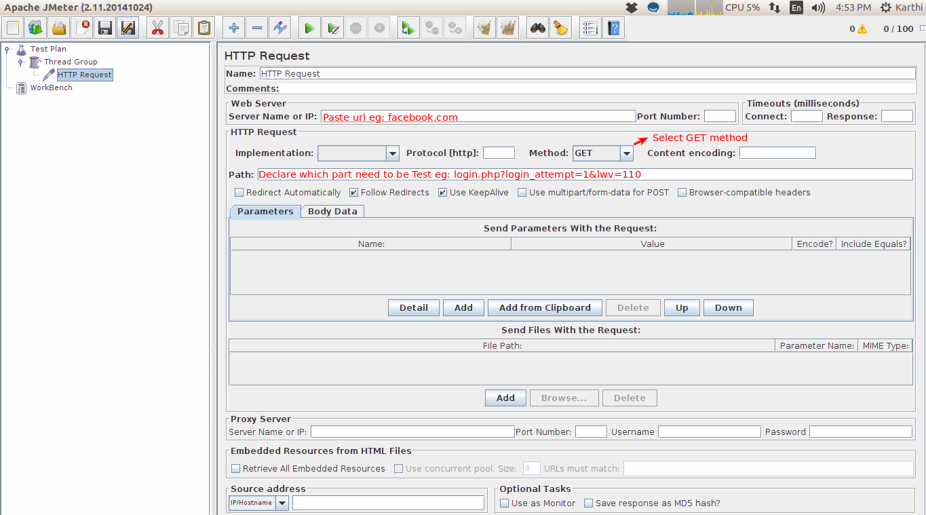926x515 pixels.
Task: Click the volume icon in system tray
Action: click(x=819, y=8)
